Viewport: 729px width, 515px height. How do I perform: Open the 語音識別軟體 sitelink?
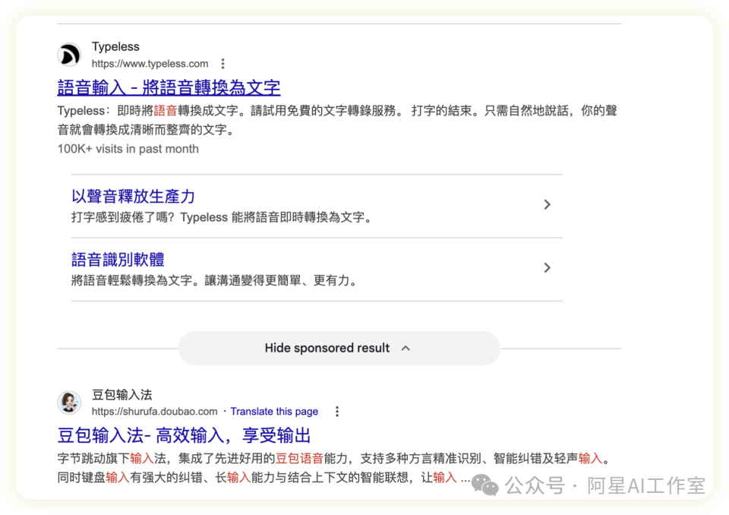(118, 260)
